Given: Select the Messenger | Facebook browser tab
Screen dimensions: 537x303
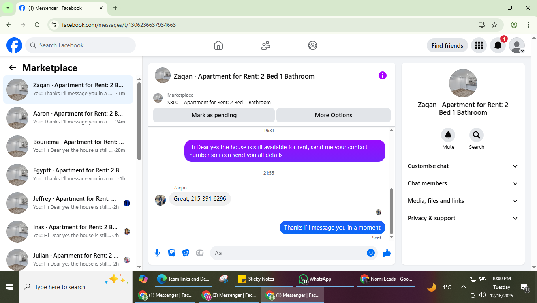Looking at the screenshot, I should tap(61, 8).
